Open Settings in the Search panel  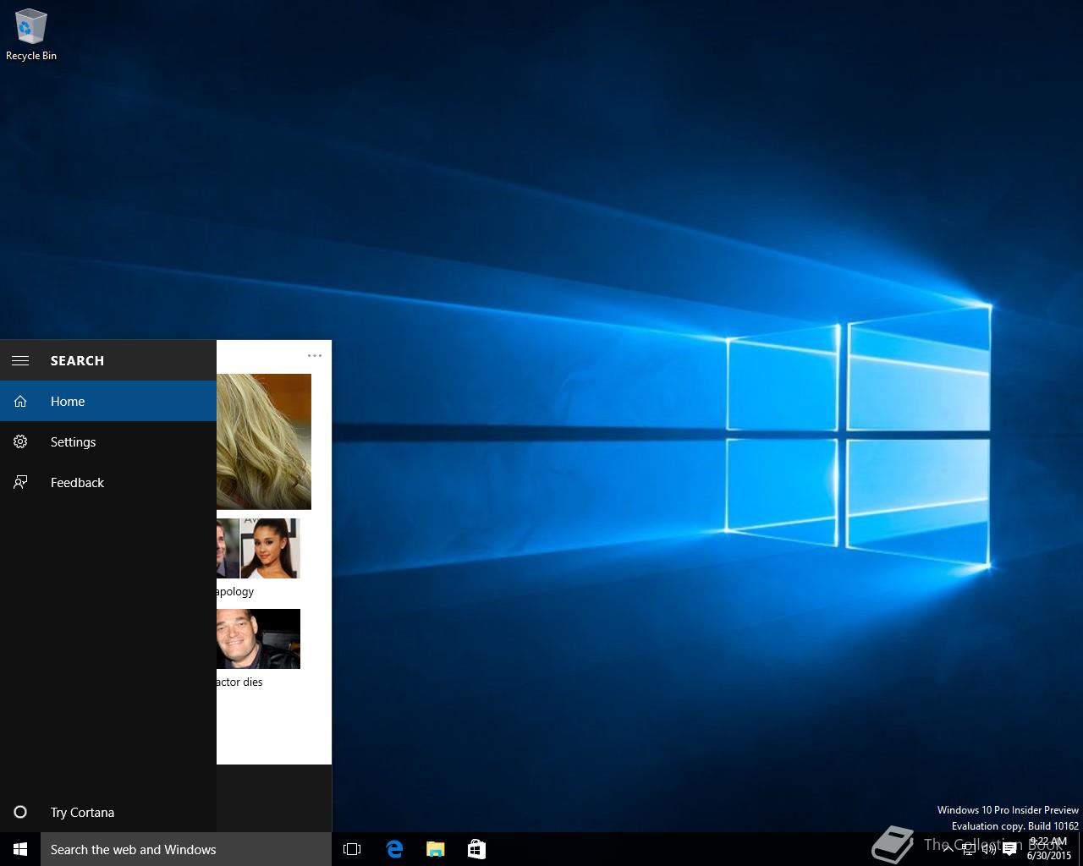(x=108, y=441)
